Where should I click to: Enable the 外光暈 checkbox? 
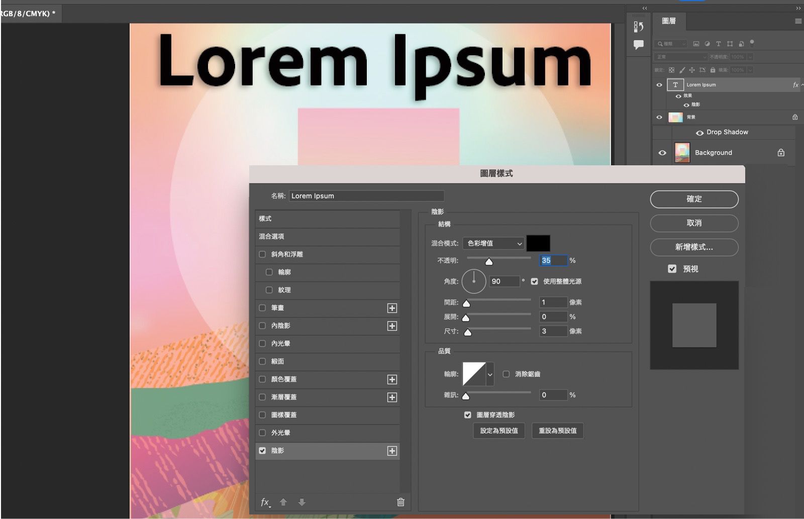click(262, 433)
